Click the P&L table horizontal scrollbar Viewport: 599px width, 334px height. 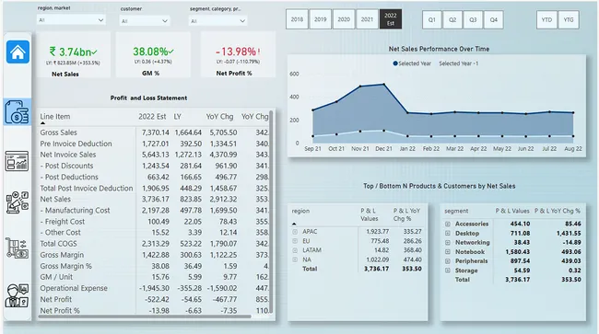click(x=145, y=317)
